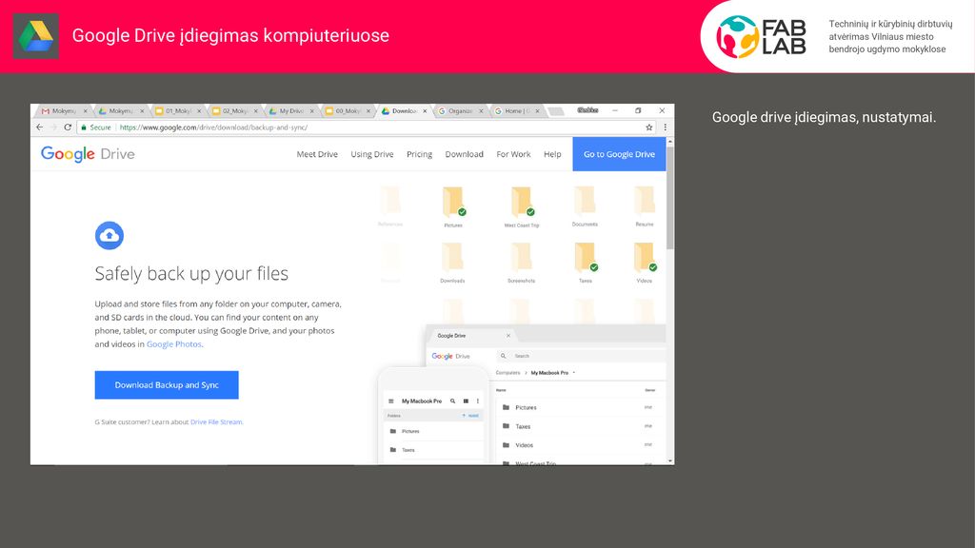975x548 pixels.
Task: Open the Meet Drive nav item
Action: pos(317,154)
